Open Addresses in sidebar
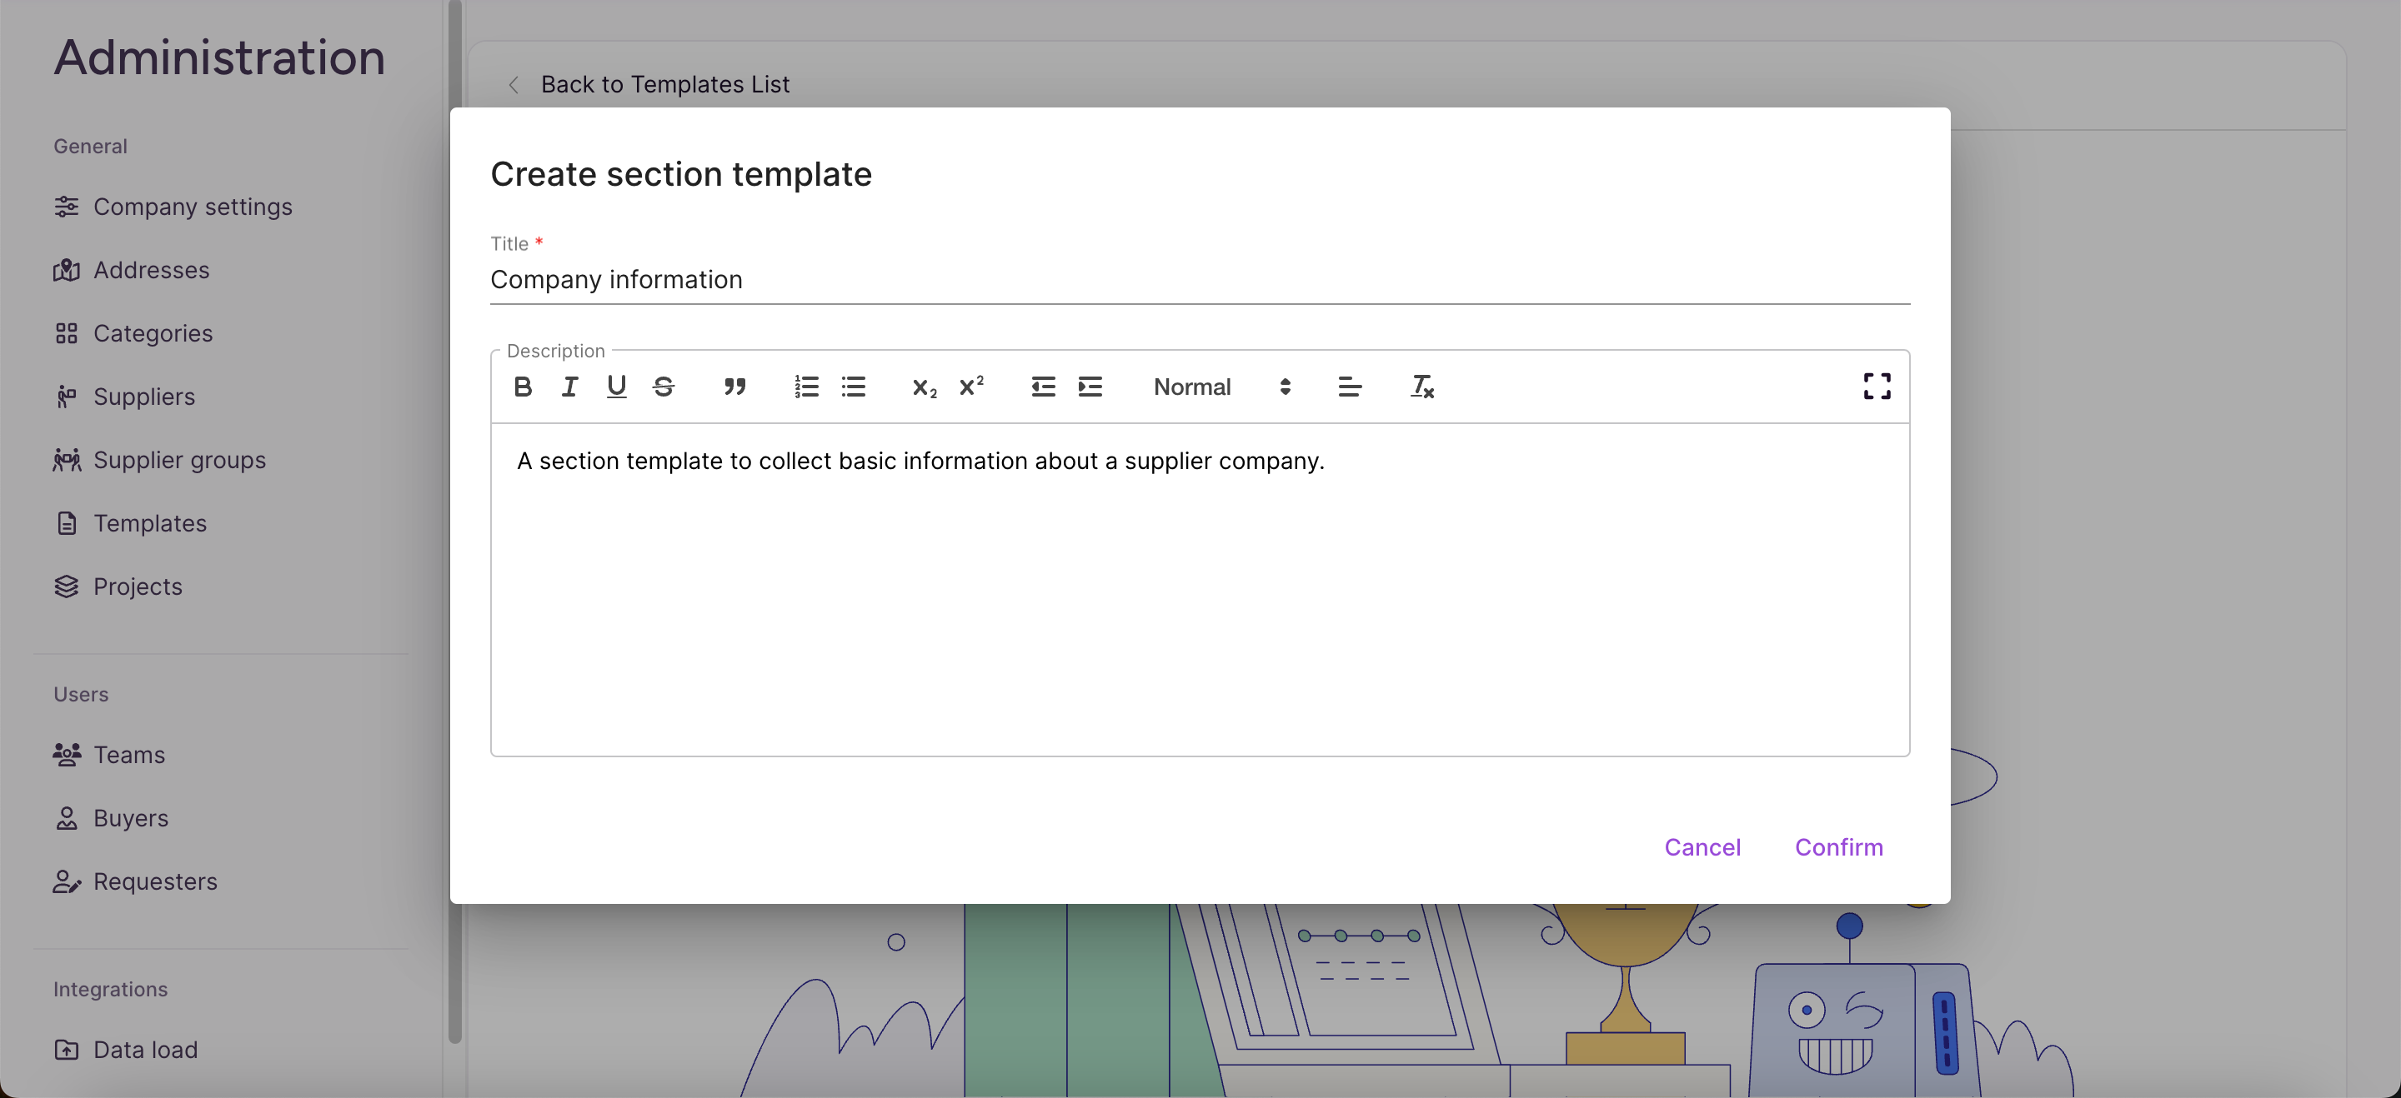The height and width of the screenshot is (1098, 2401). 132,270
